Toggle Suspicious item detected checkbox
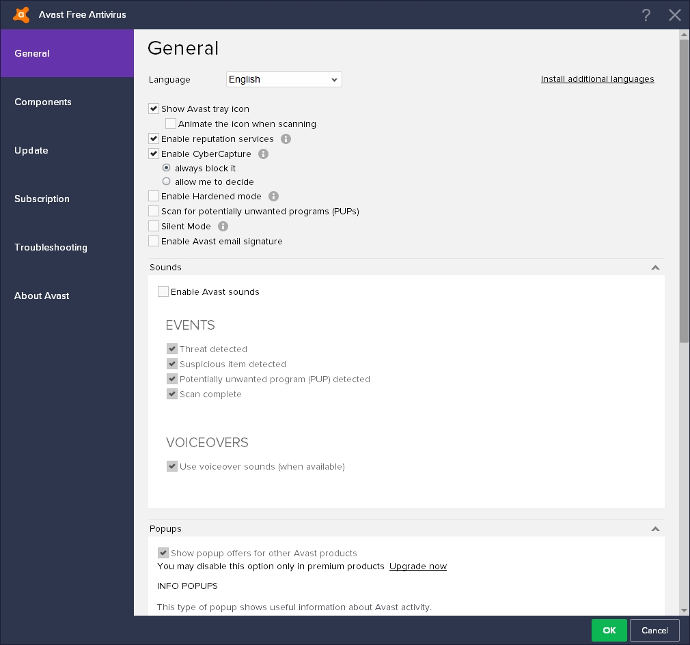 [x=172, y=364]
